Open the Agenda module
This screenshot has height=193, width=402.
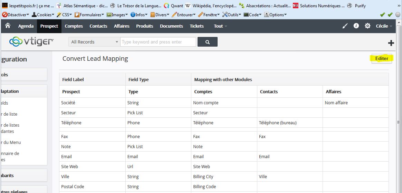coord(26,26)
